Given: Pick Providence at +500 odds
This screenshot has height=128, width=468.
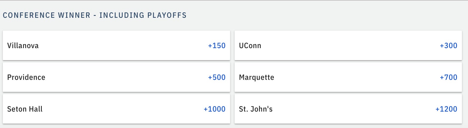Looking at the screenshot, I should pos(217,77).
